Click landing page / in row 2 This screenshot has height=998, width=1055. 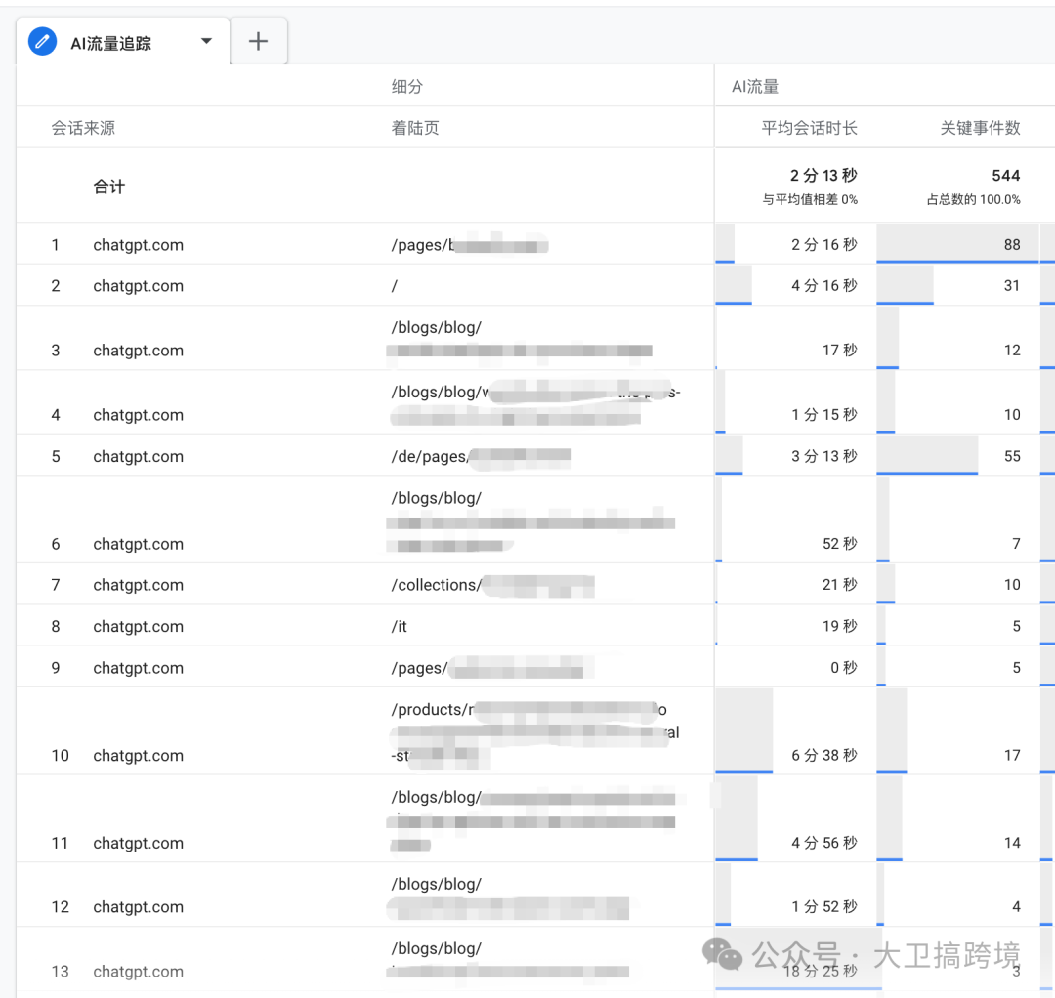click(x=395, y=286)
